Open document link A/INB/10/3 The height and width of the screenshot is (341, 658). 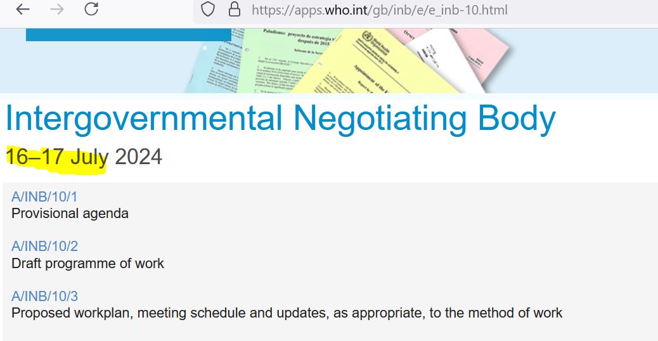pos(44,296)
